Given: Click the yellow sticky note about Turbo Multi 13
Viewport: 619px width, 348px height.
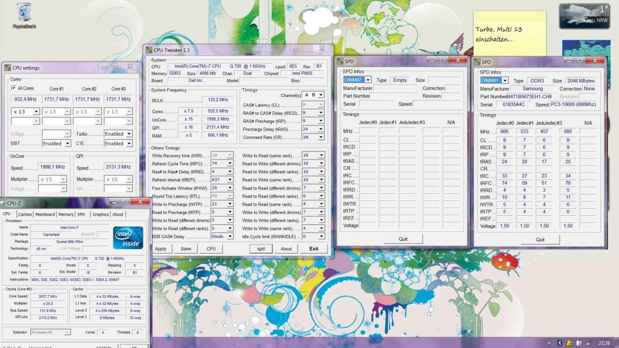Looking at the screenshot, I should (510, 33).
